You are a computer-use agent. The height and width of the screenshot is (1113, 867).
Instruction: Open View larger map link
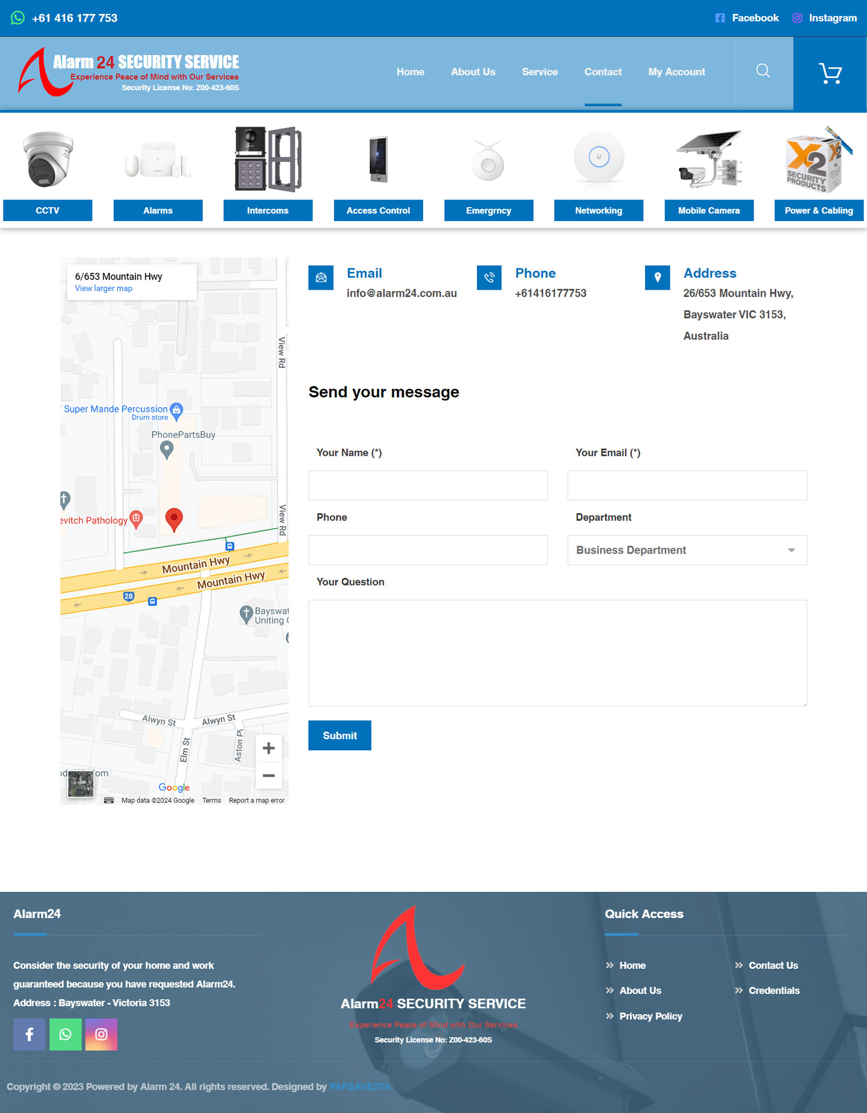[103, 289]
